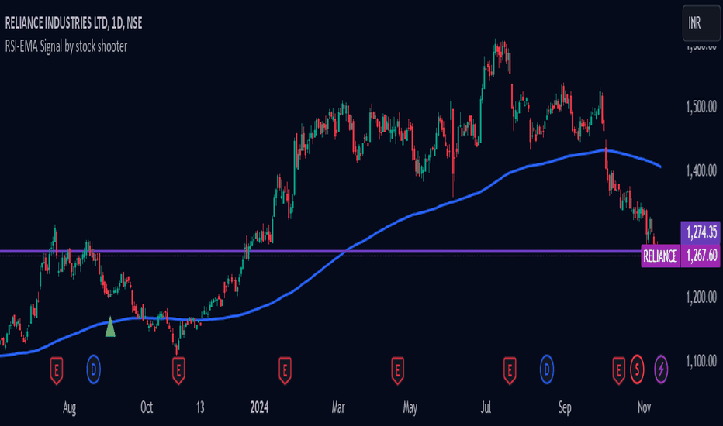Viewport: 723px width, 426px height.
Task: Click the 1,100.00 price axis label
Action: pyautogui.click(x=701, y=361)
